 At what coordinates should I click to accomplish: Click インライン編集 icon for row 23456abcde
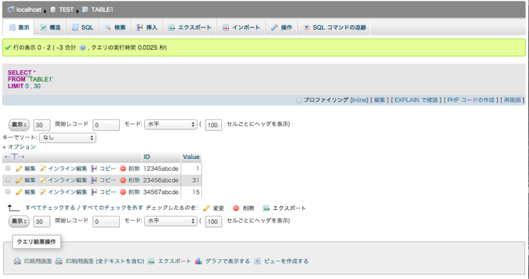(x=43, y=180)
